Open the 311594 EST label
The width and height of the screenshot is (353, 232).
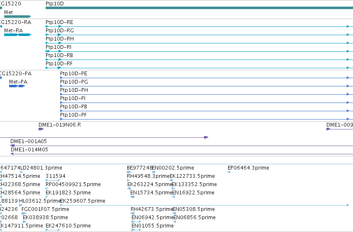[56, 176]
